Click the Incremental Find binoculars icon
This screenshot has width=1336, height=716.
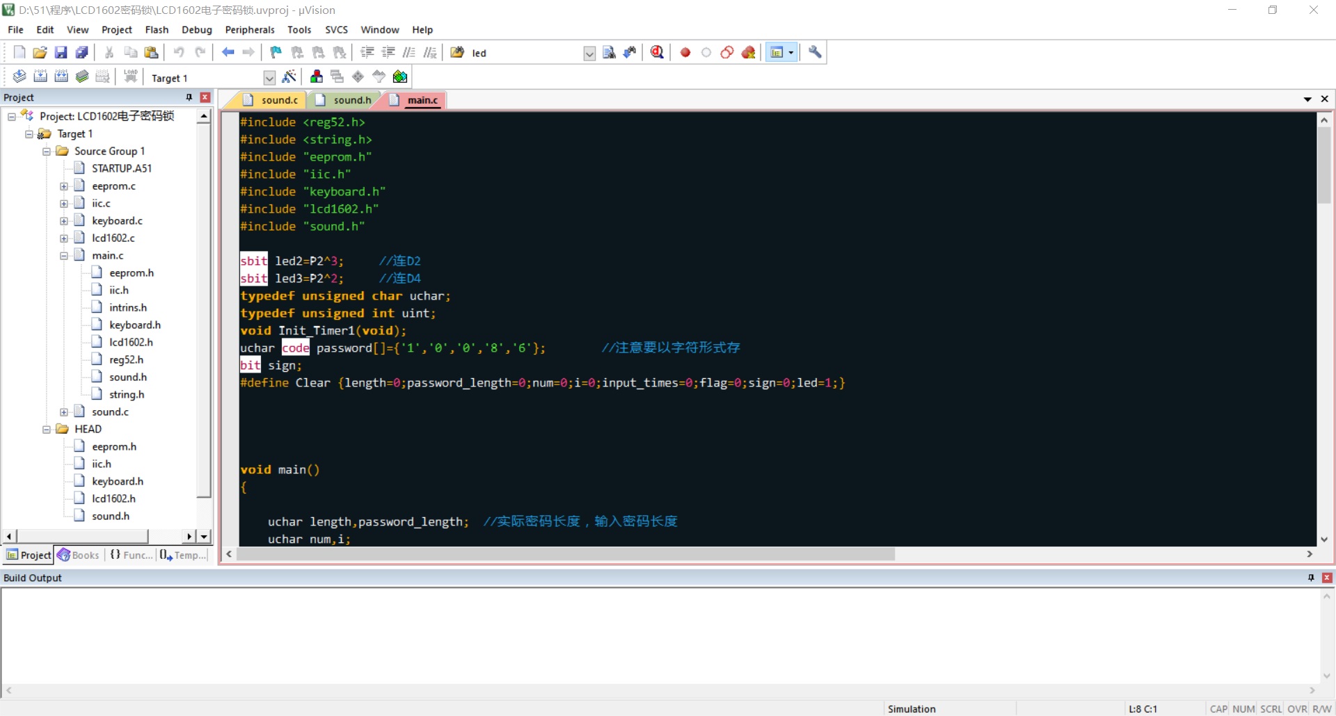(630, 52)
